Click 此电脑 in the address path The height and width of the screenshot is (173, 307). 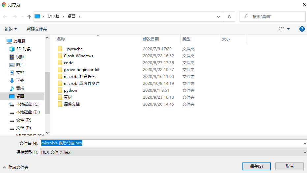tap(53, 16)
